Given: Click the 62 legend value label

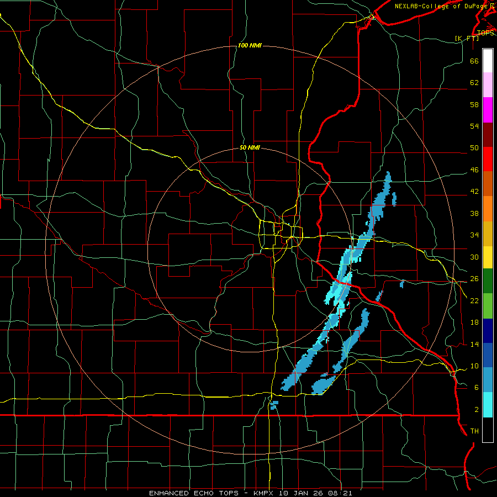Looking at the screenshot, I should pyautogui.click(x=474, y=83).
